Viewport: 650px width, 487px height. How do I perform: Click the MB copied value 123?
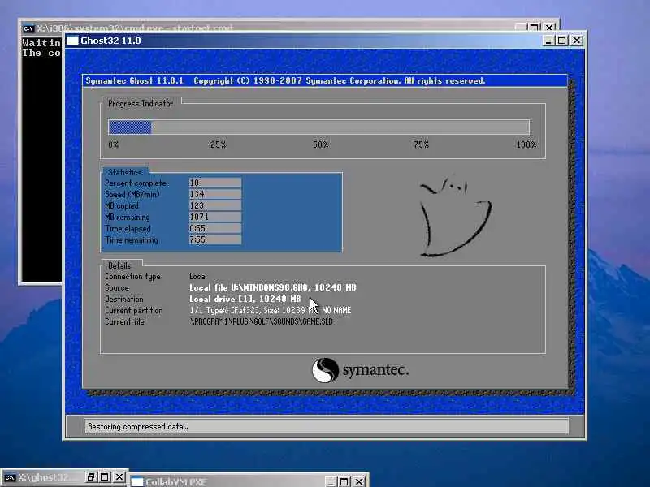pos(215,205)
